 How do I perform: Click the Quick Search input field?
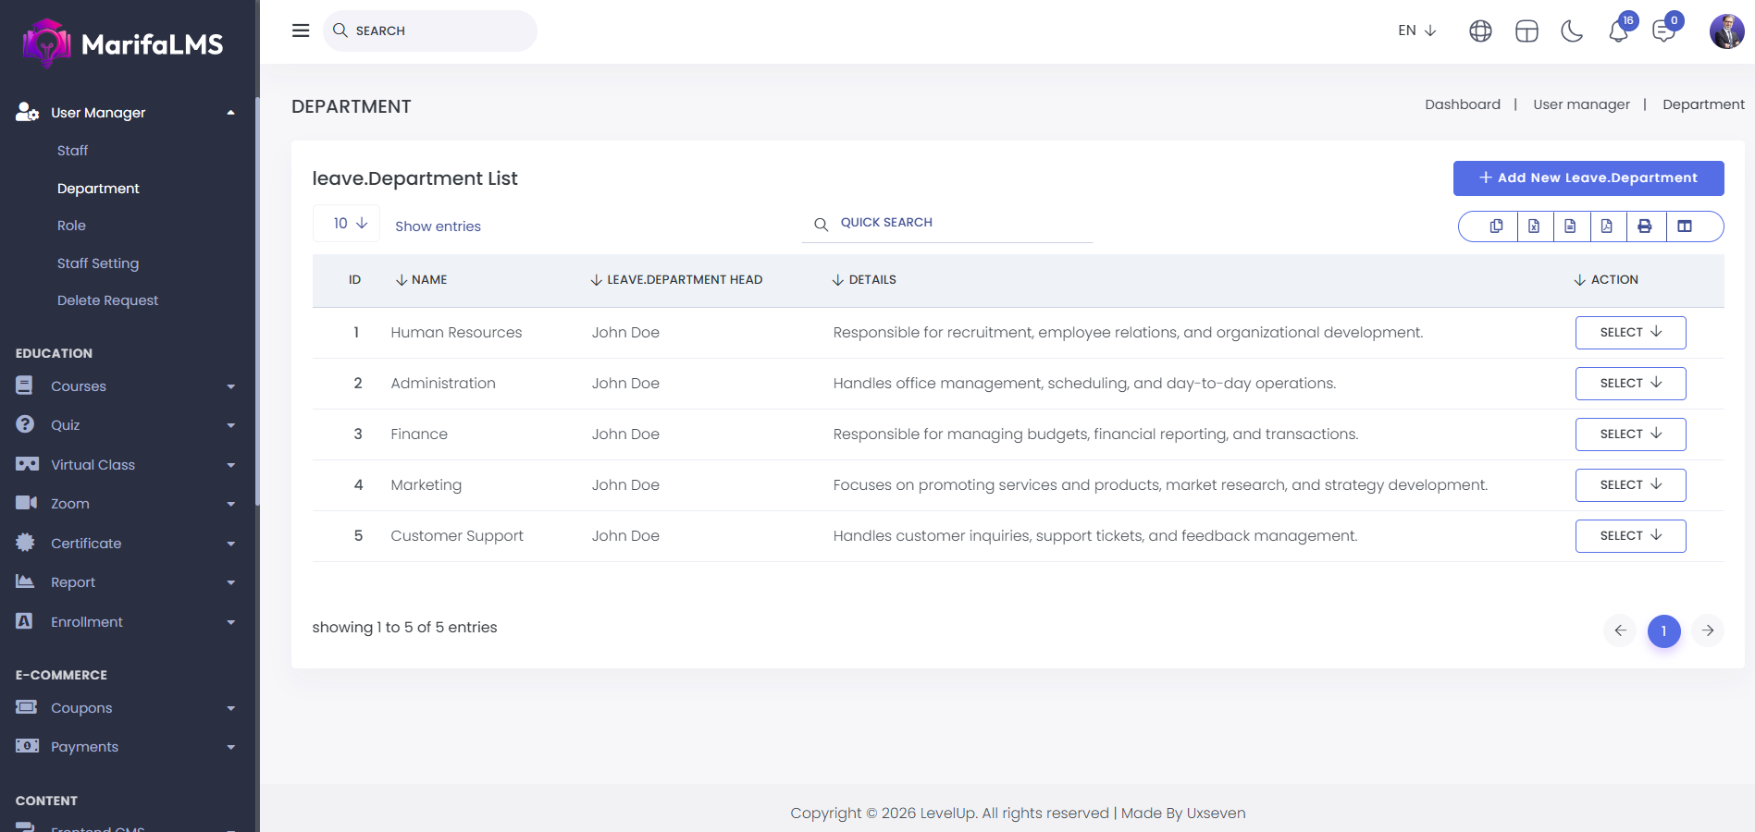[962, 223]
